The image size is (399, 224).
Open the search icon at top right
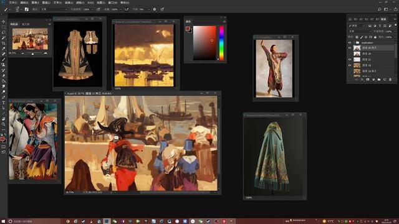click(380, 9)
